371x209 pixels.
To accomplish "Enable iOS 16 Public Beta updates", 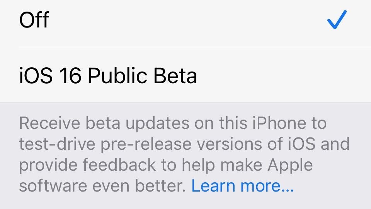I will tap(185, 75).
